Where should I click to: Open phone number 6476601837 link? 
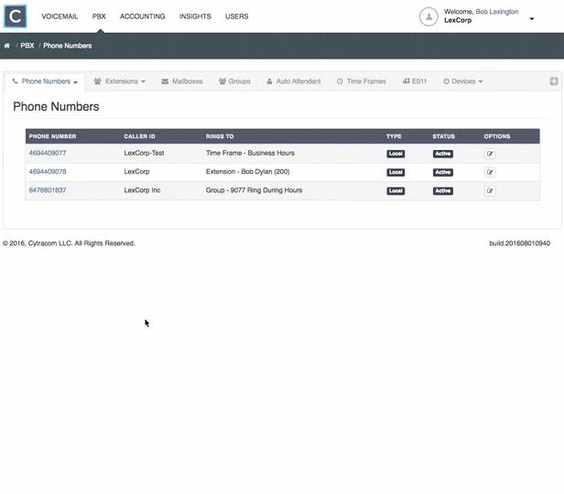48,190
